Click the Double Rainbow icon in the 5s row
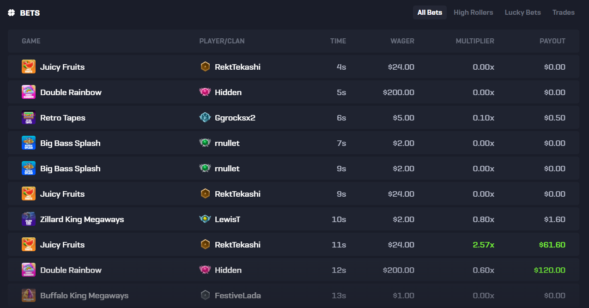 coord(29,92)
